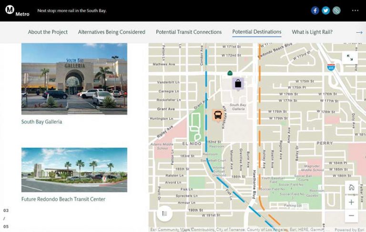Click the green route 91 shield
The image size is (366, 232).
[230, 73]
